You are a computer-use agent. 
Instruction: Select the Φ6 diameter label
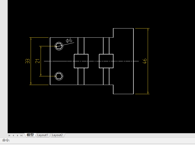pos(69,40)
